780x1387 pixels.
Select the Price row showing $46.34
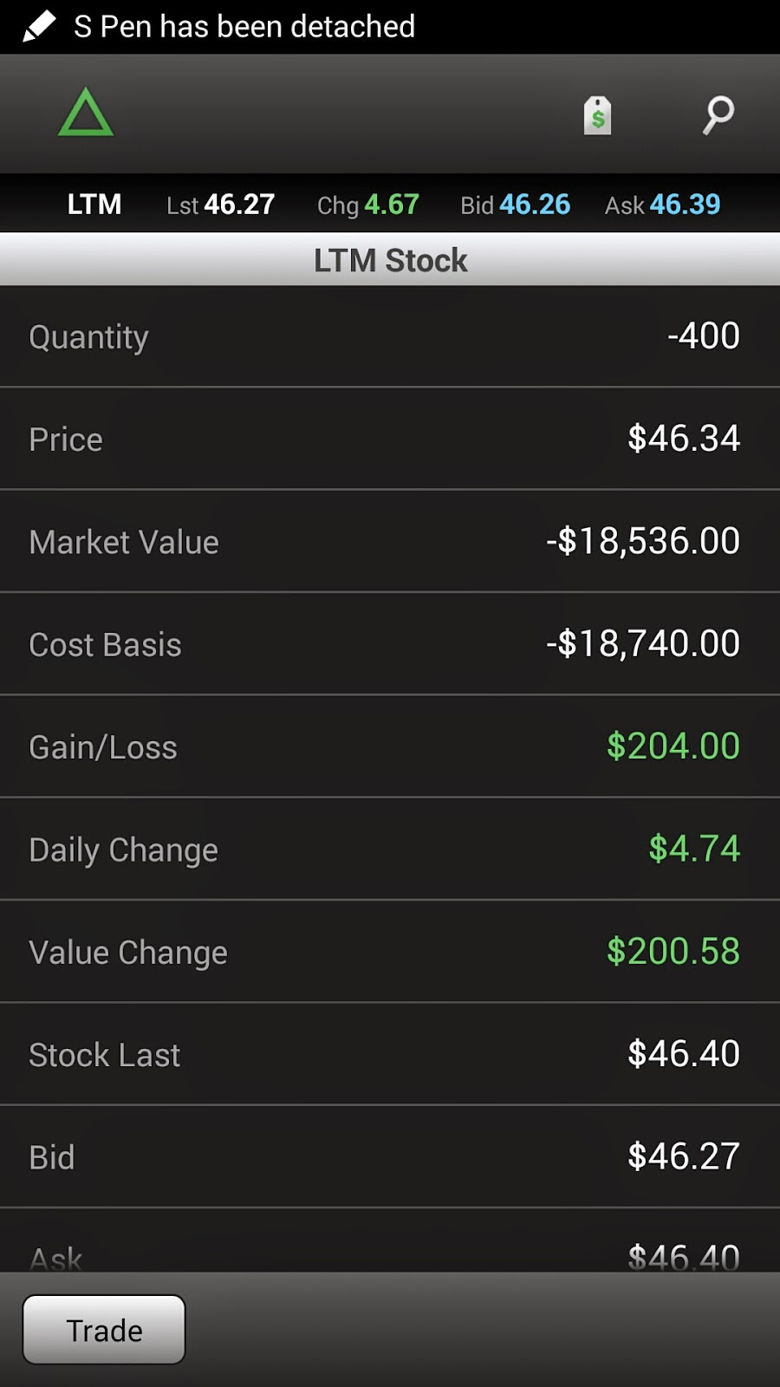tap(390, 439)
